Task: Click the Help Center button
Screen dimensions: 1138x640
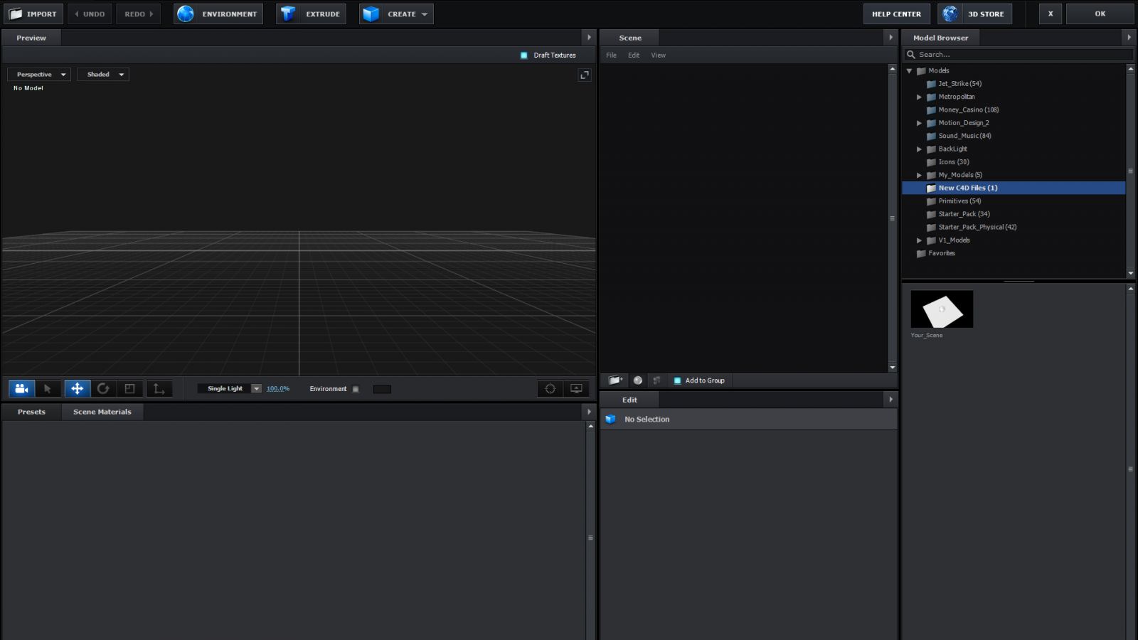Action: coord(896,14)
